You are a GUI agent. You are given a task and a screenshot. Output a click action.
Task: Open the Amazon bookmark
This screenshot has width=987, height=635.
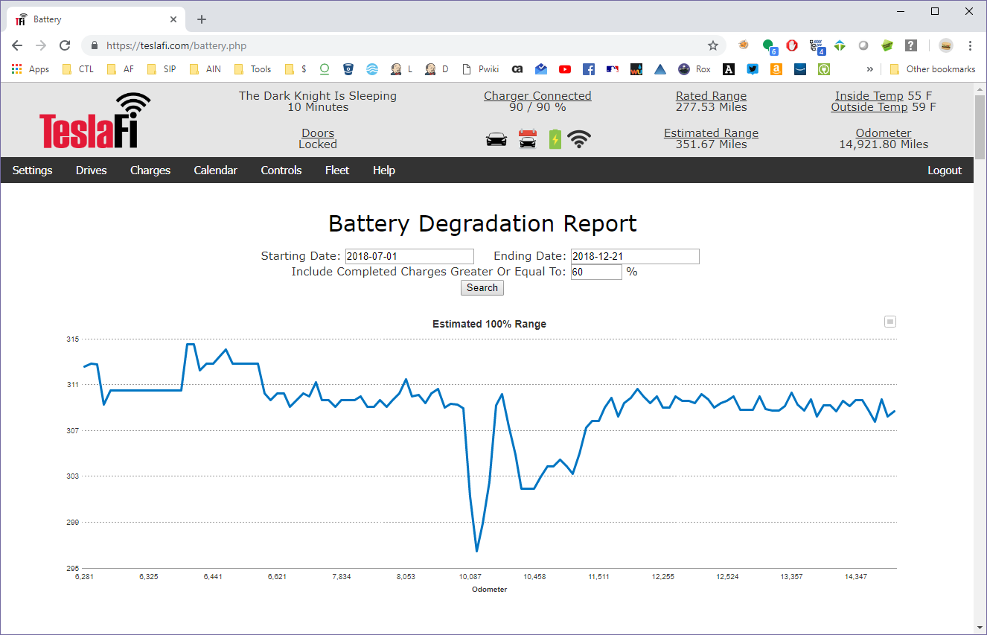(776, 69)
